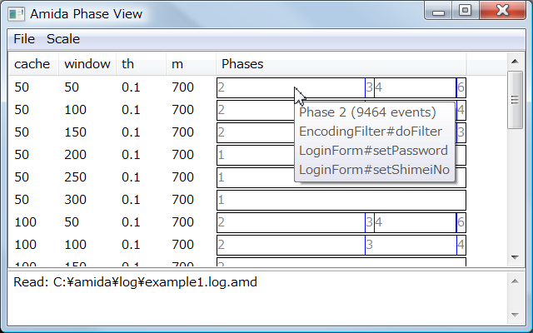The width and height of the screenshot is (533, 333).
Task: Click the log pane scroll up arrow
Action: pos(516,280)
